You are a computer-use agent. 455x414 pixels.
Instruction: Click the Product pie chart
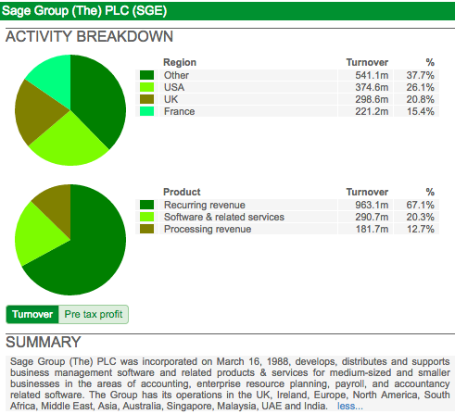(x=70, y=240)
